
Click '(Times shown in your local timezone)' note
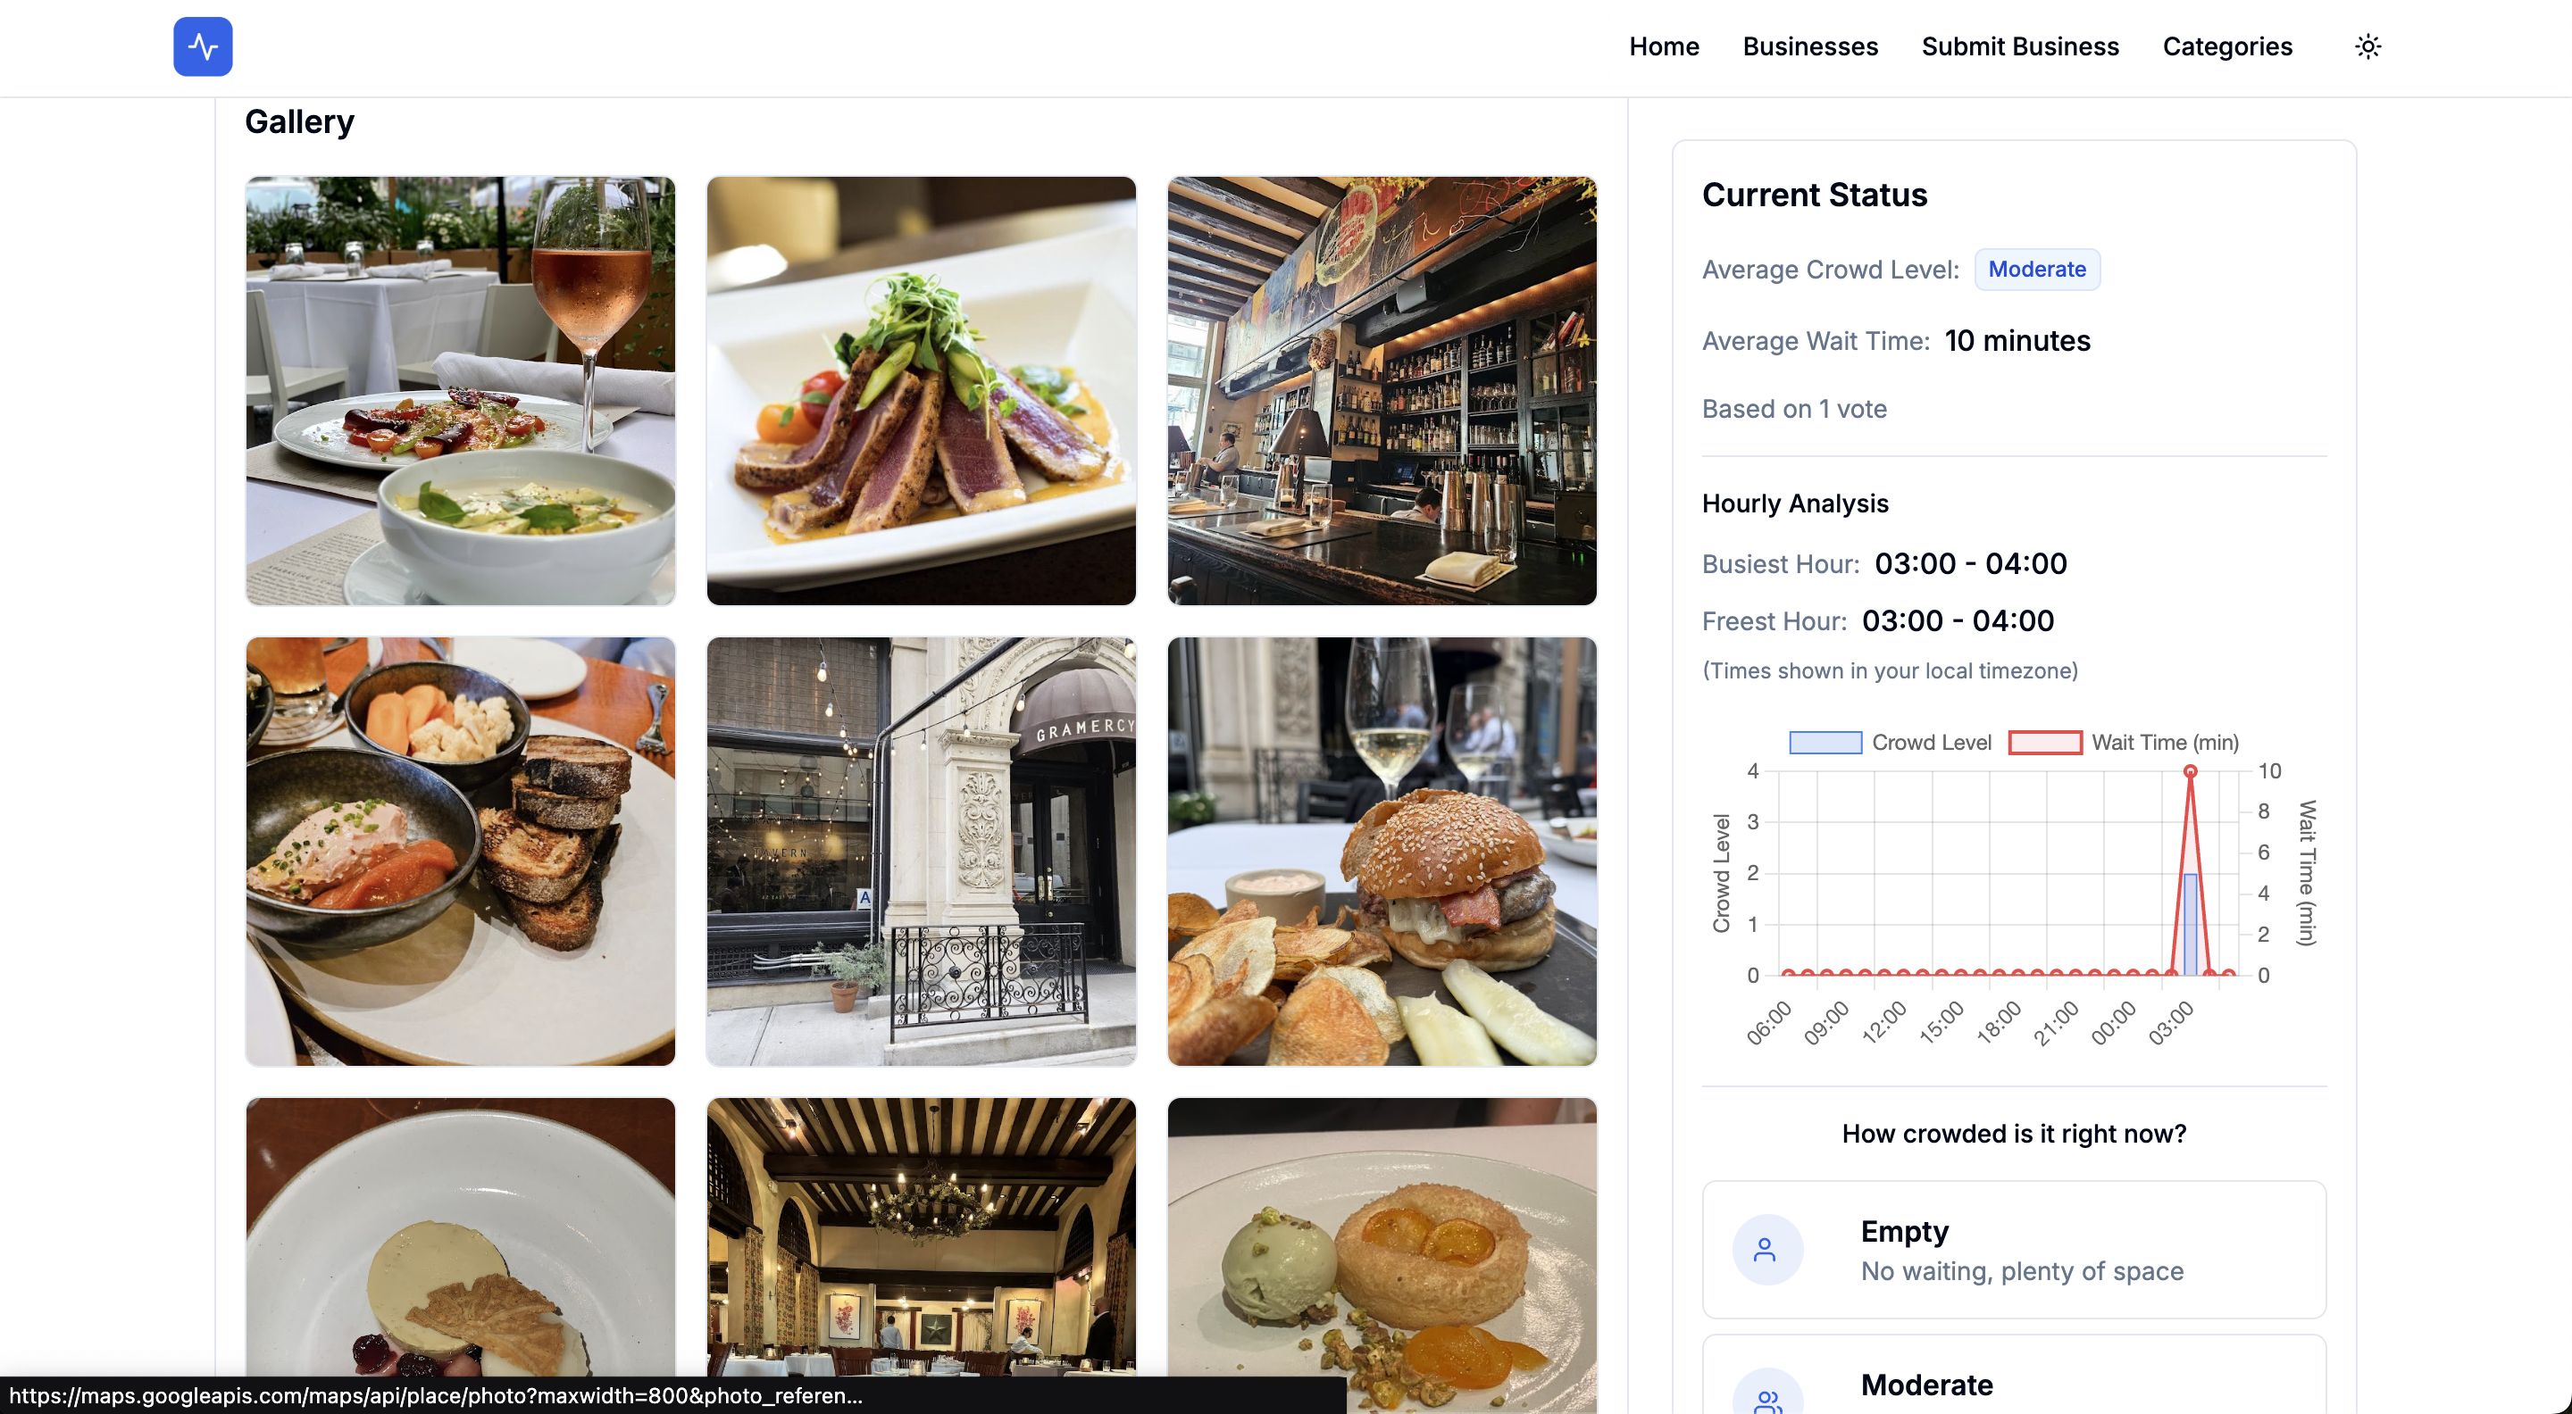(1890, 670)
